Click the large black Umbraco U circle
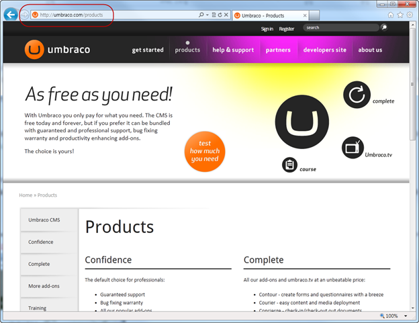Image resolution: width=419 pixels, height=323 pixels. point(302,122)
